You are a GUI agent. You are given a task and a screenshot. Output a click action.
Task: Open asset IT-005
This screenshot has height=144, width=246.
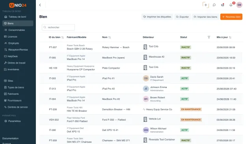[x=52, y=58]
